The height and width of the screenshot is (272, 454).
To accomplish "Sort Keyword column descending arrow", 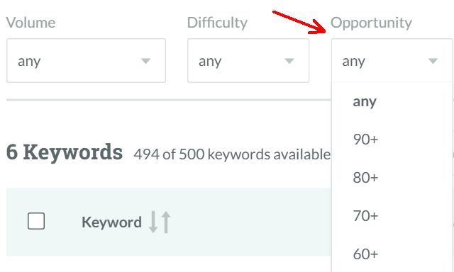I will point(153,222).
